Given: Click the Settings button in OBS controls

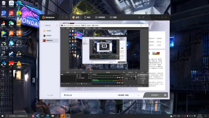Looking at the screenshot, I should [x=143, y=81].
